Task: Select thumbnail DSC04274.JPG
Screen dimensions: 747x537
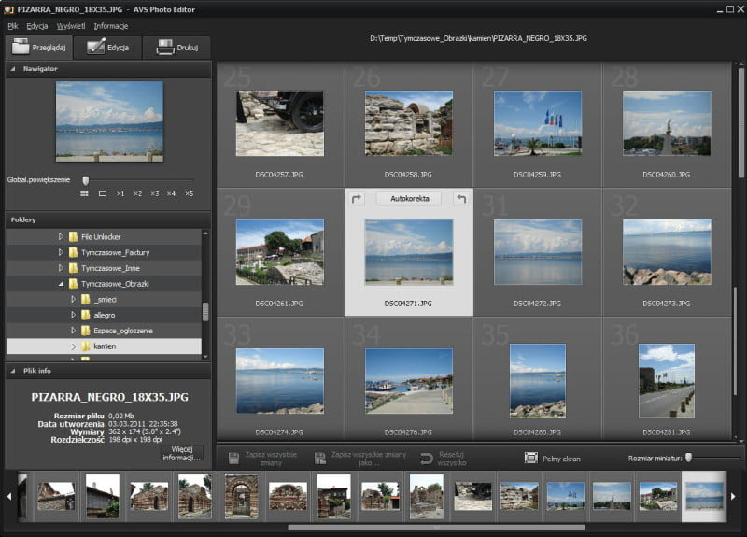Action: (x=279, y=381)
